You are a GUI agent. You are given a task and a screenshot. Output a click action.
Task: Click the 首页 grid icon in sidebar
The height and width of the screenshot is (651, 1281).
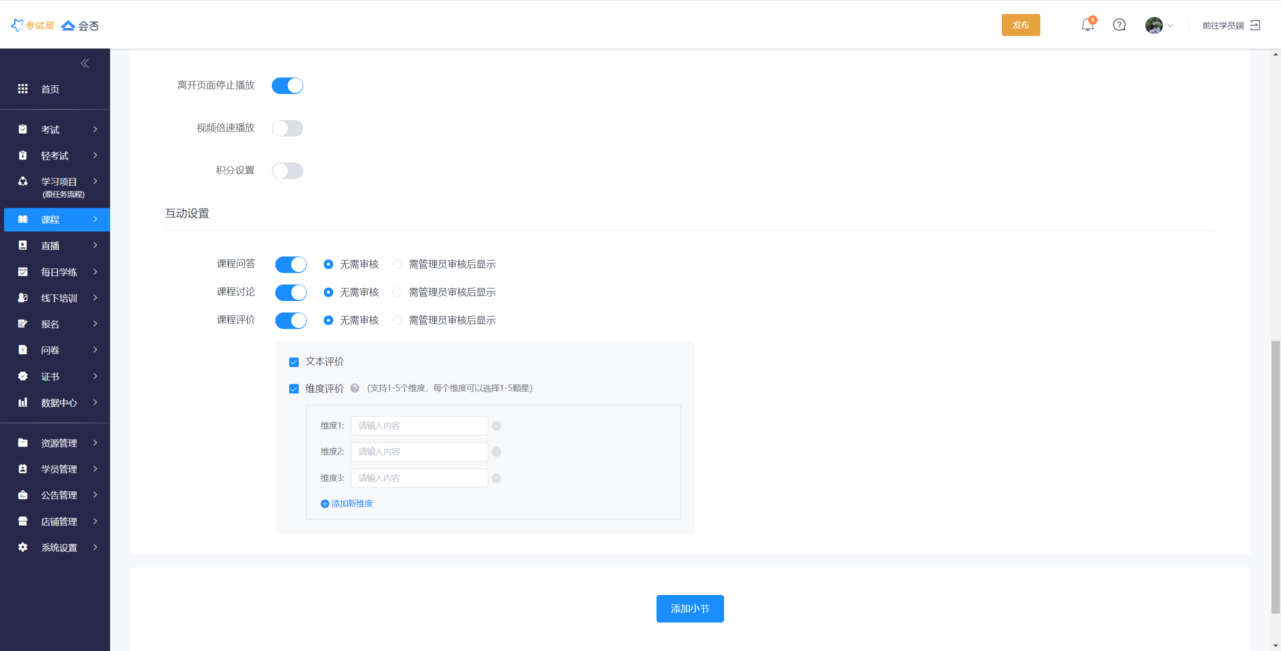pyautogui.click(x=23, y=89)
